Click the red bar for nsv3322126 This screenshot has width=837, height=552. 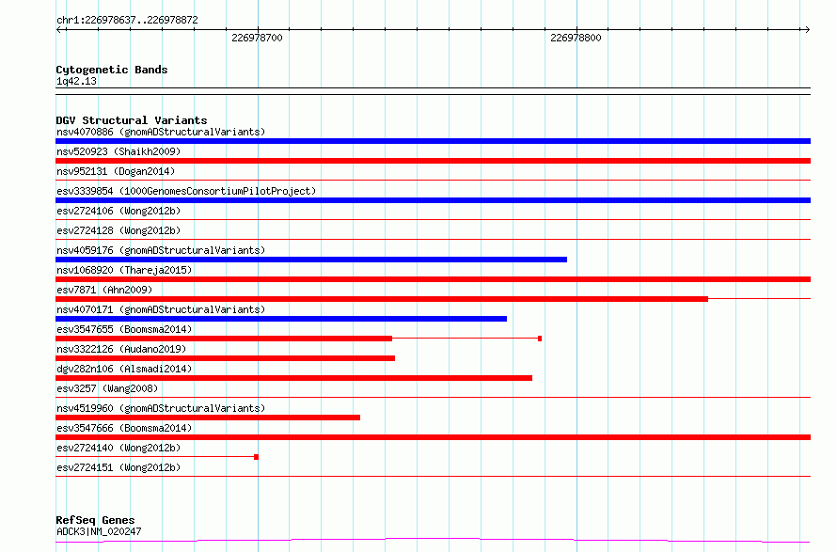click(226, 358)
